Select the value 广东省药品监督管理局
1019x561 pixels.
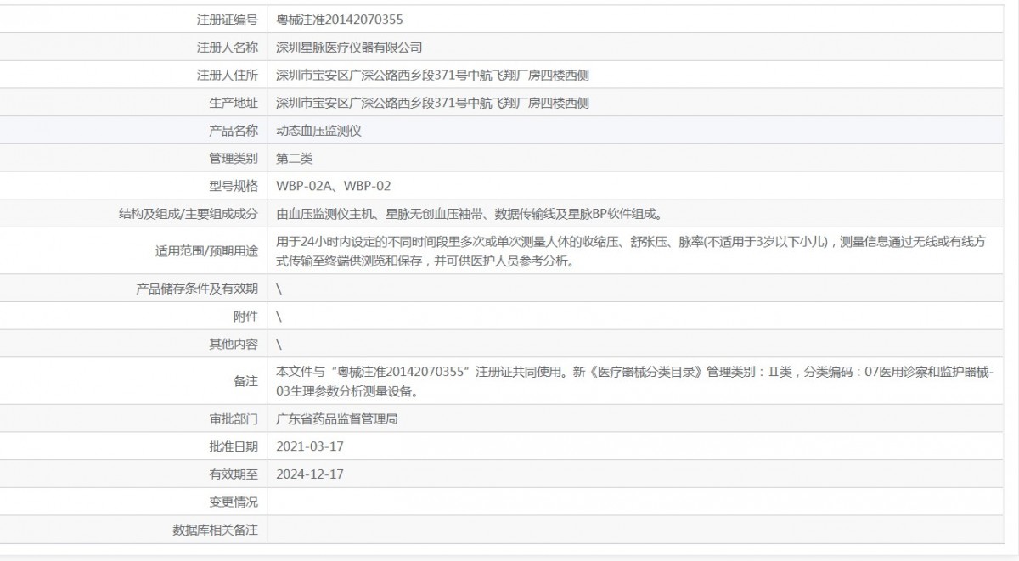[x=337, y=419]
